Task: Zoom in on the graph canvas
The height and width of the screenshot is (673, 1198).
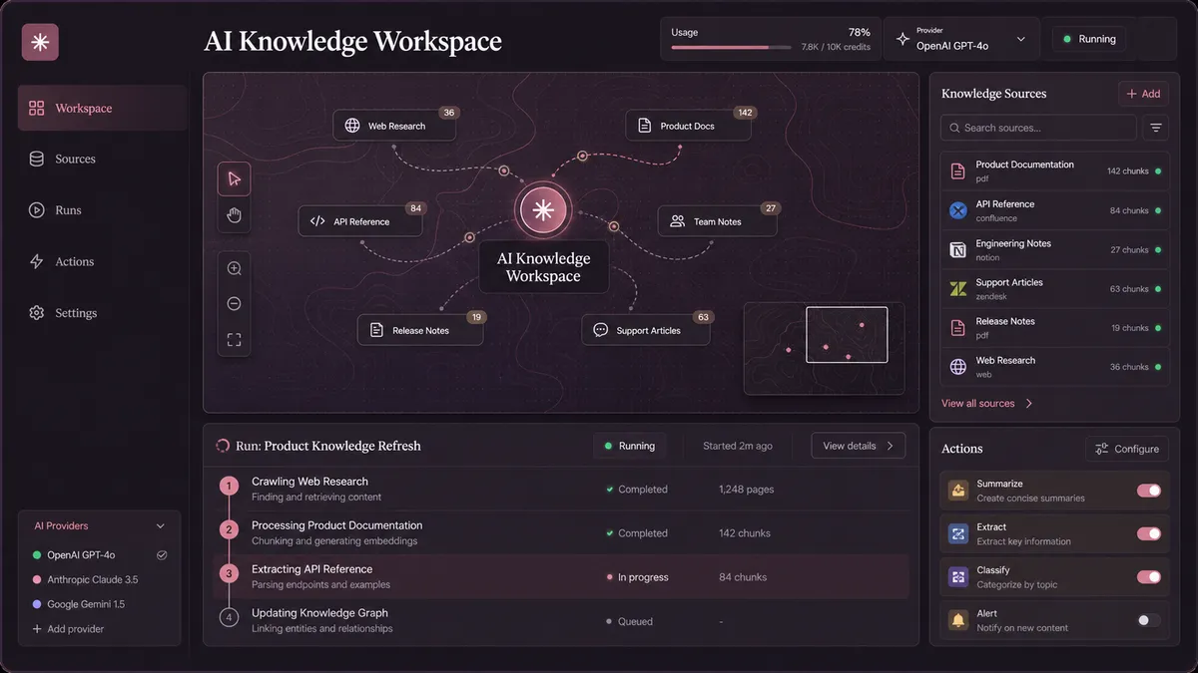Action: [235, 268]
